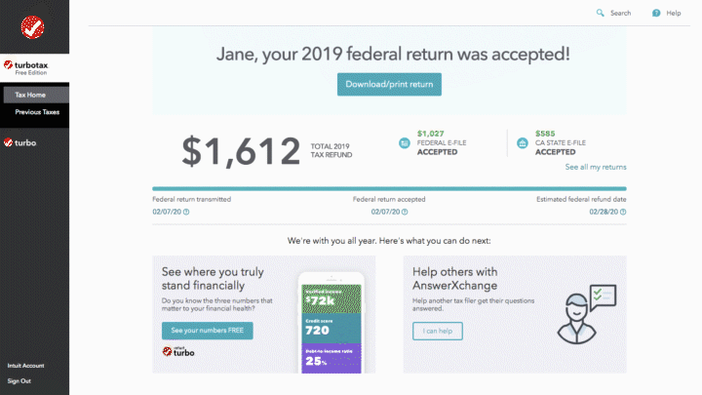Click Sign Out in sidebar
The image size is (702, 395).
pos(19,381)
